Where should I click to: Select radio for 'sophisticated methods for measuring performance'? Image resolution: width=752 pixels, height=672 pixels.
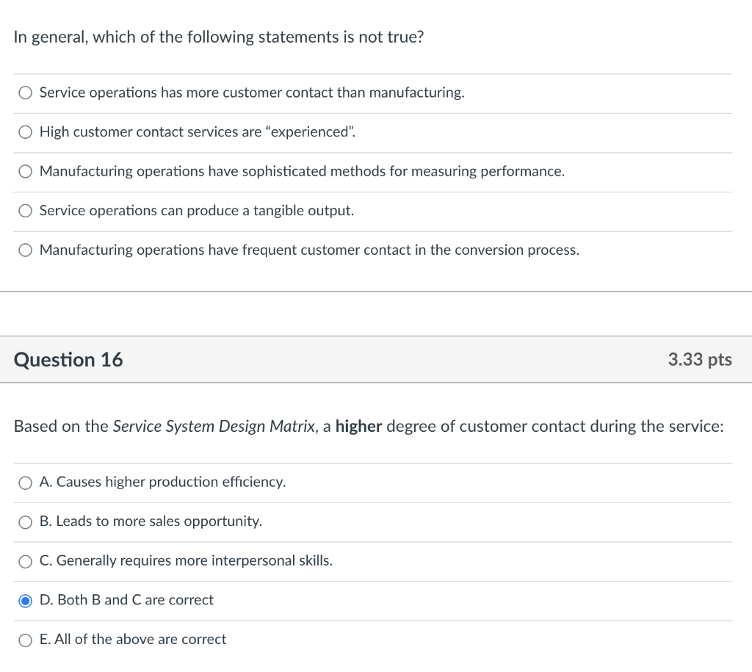26,172
